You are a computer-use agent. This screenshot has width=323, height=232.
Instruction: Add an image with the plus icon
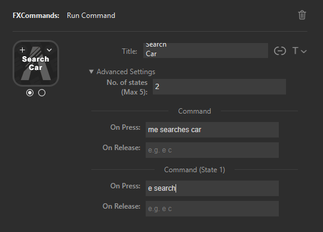click(x=23, y=50)
